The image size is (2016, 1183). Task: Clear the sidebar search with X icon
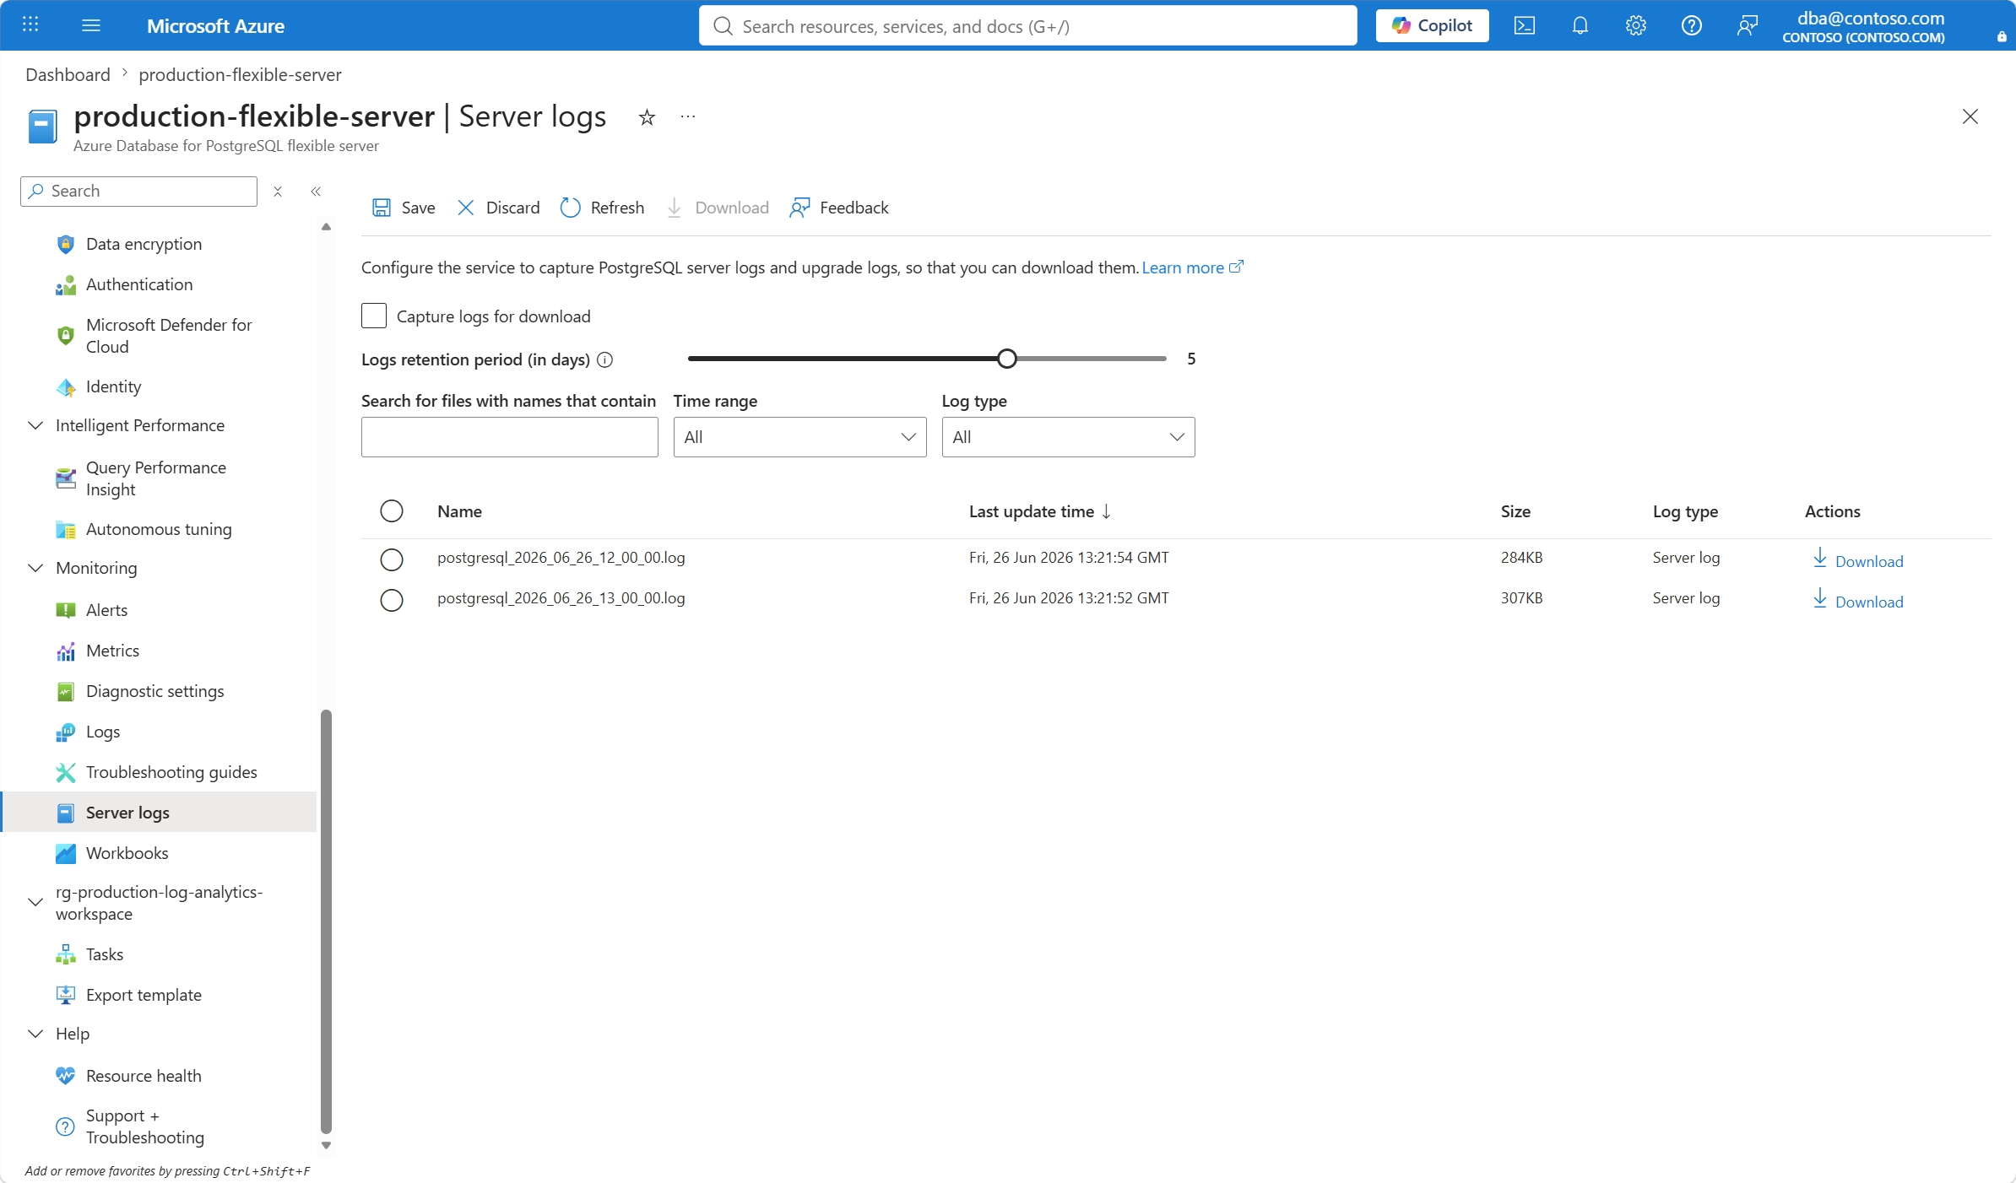(x=278, y=192)
